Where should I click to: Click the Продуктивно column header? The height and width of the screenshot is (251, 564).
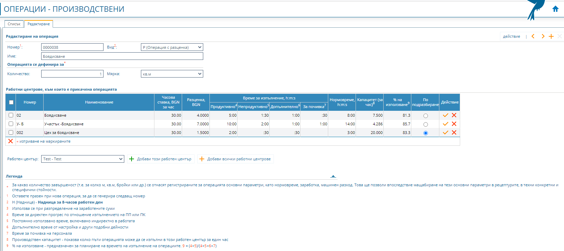(224, 107)
